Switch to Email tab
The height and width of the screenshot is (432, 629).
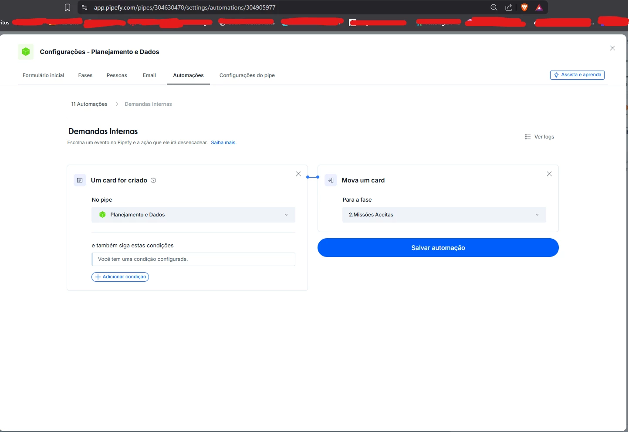click(x=149, y=75)
